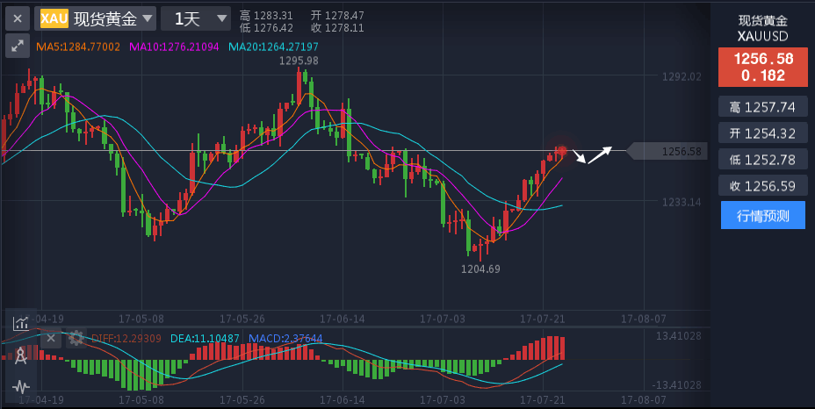Viewport: 815px width, 409px height.
Task: Select the MA5 moving average label
Action: [78, 47]
